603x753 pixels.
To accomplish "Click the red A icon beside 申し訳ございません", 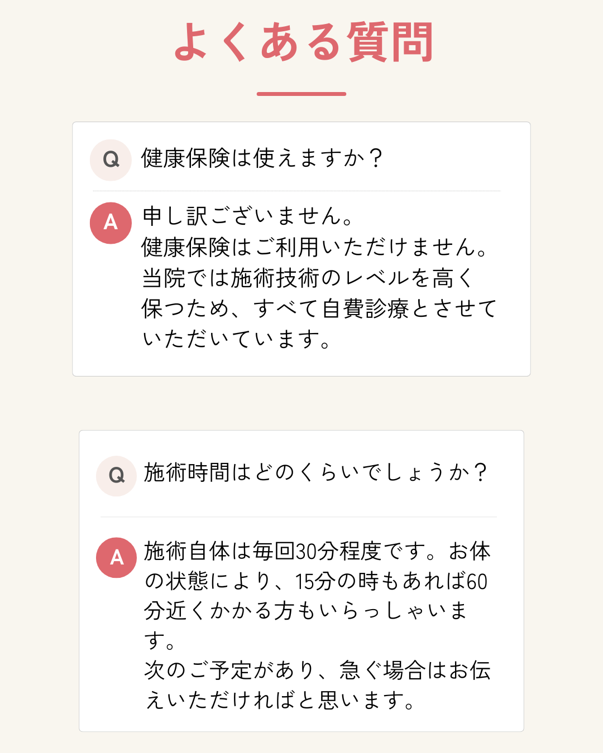I will pyautogui.click(x=111, y=223).
